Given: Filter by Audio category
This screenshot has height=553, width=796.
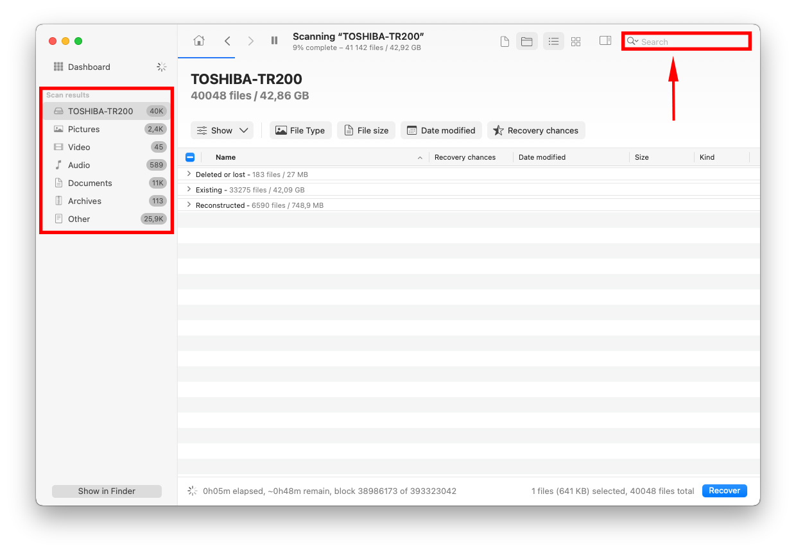Looking at the screenshot, I should pos(107,165).
